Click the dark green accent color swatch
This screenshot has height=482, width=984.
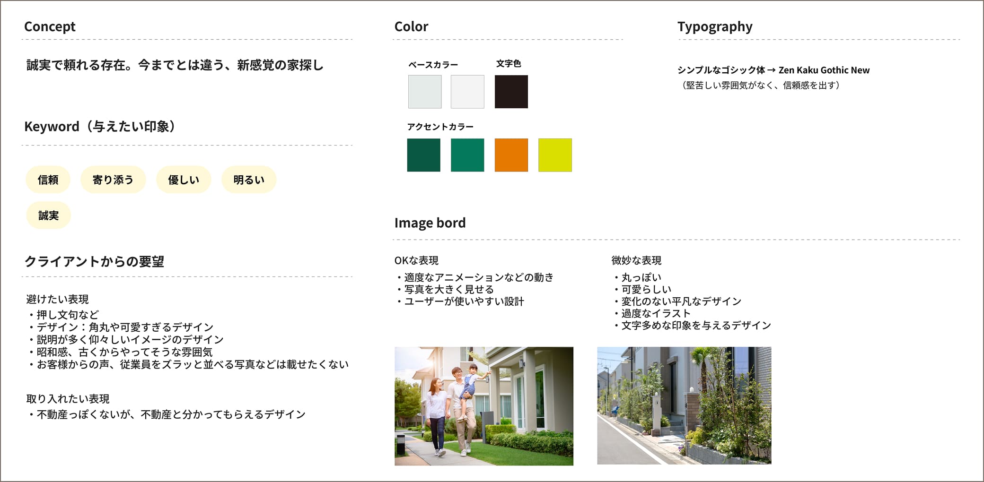[x=423, y=155]
